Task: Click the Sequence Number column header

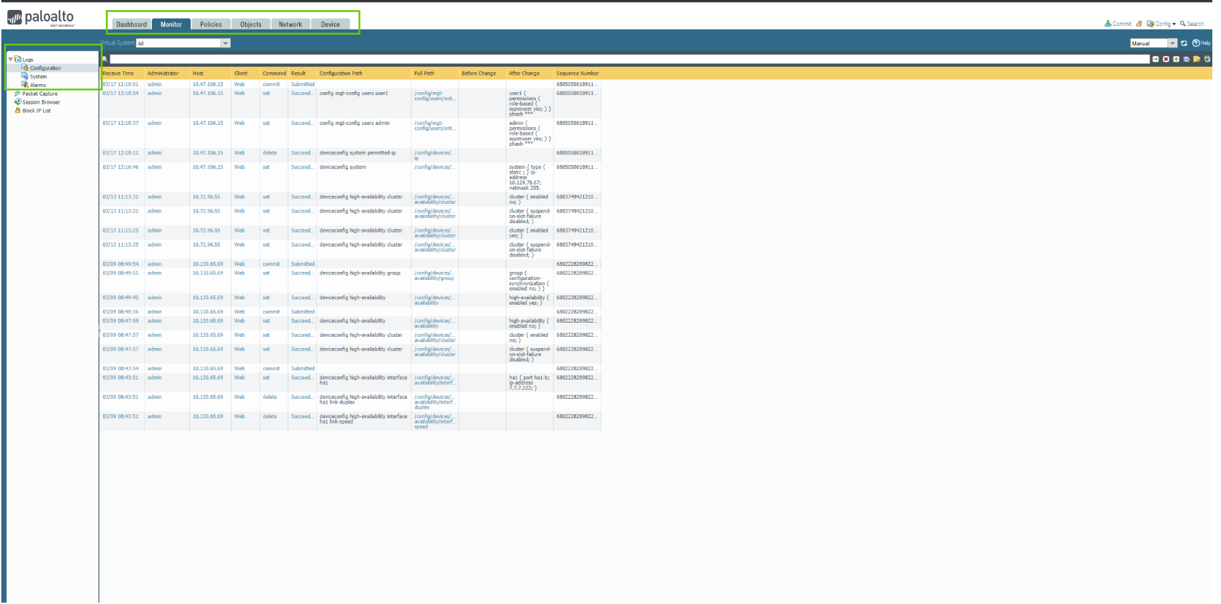Action: [577, 73]
